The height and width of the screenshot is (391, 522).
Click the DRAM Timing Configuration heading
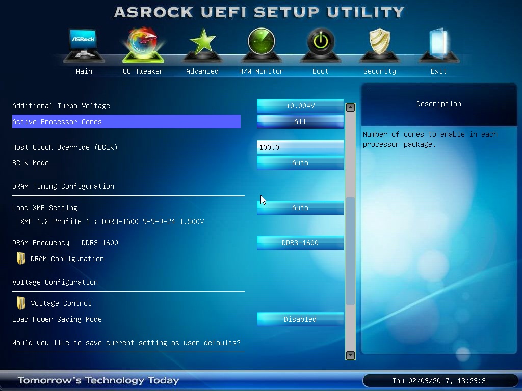(x=63, y=186)
